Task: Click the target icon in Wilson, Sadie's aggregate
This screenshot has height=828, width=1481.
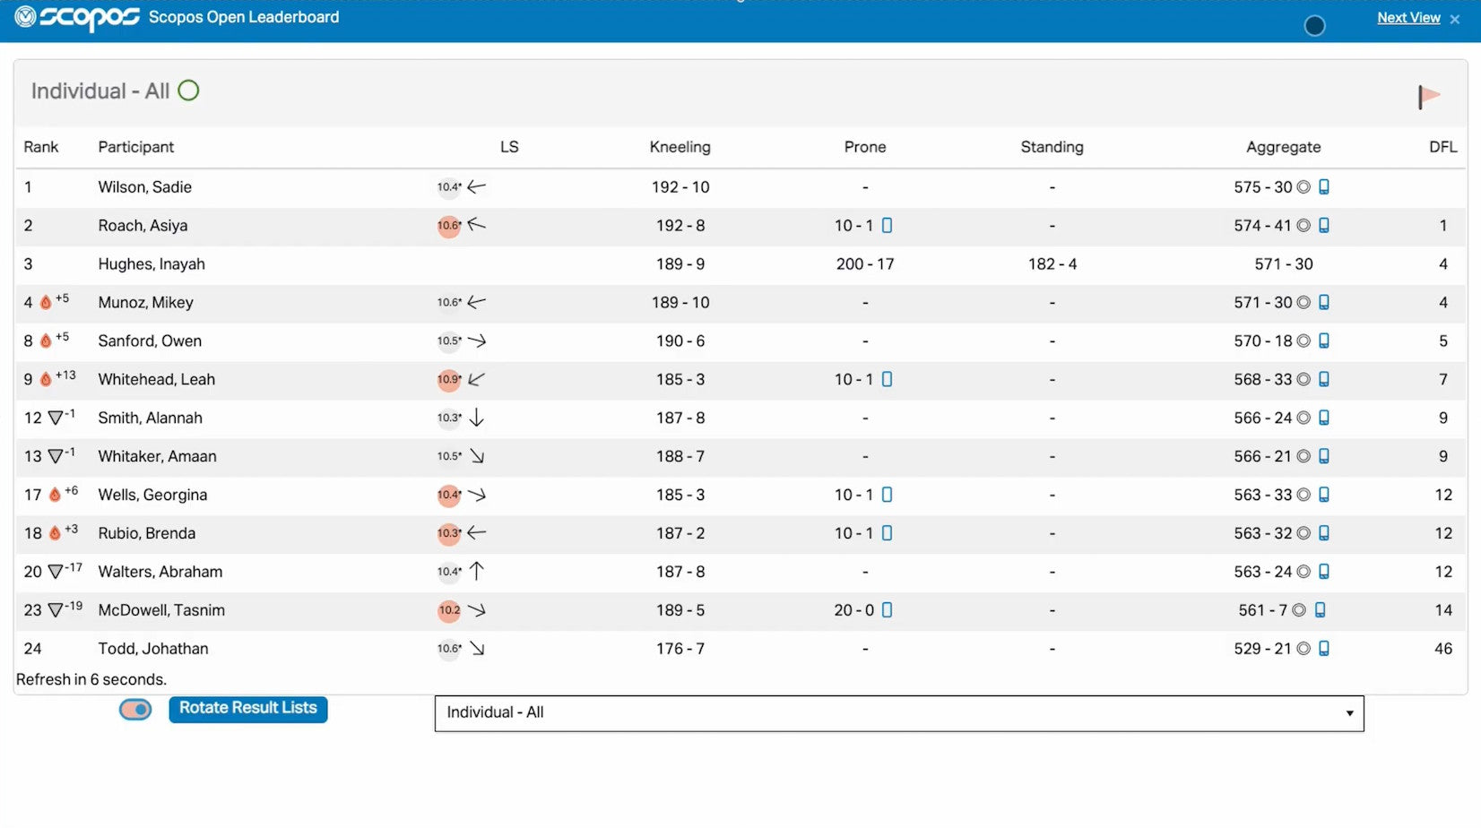Action: point(1303,187)
